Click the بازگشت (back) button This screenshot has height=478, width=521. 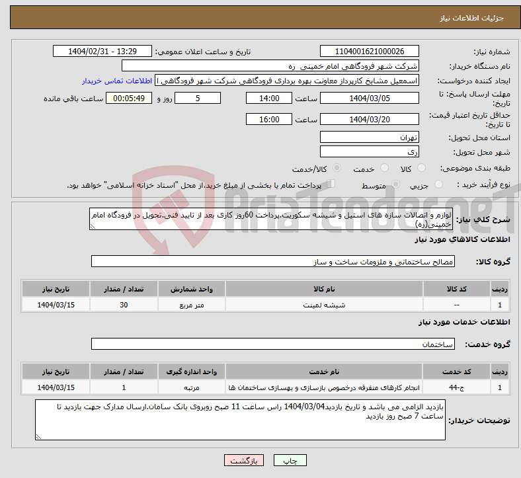[243, 460]
